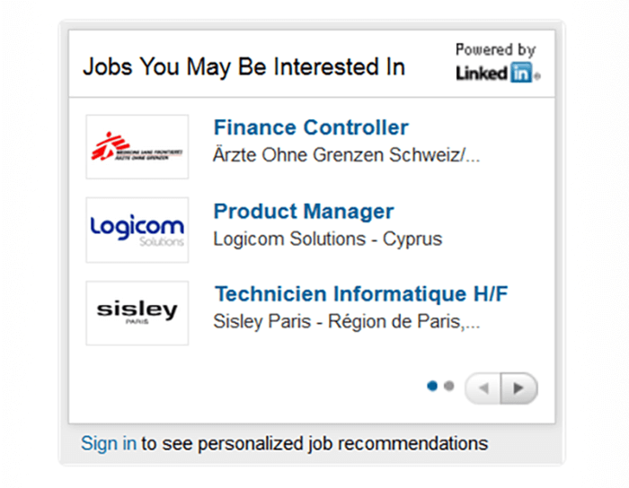Open the Finance Controller job listing

pyautogui.click(x=311, y=127)
